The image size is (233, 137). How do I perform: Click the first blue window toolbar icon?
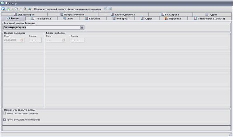click(3, 9)
